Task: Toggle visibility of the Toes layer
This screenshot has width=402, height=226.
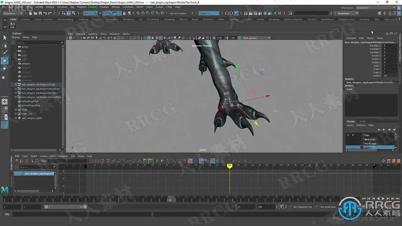Action: tap(348, 135)
